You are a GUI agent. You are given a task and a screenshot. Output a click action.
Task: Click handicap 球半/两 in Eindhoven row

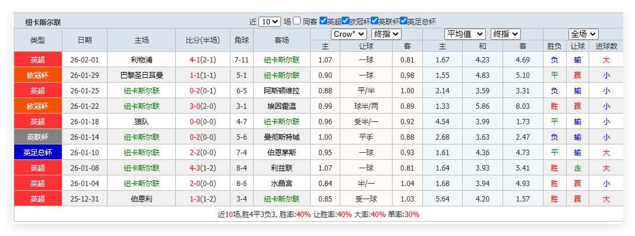click(x=366, y=106)
